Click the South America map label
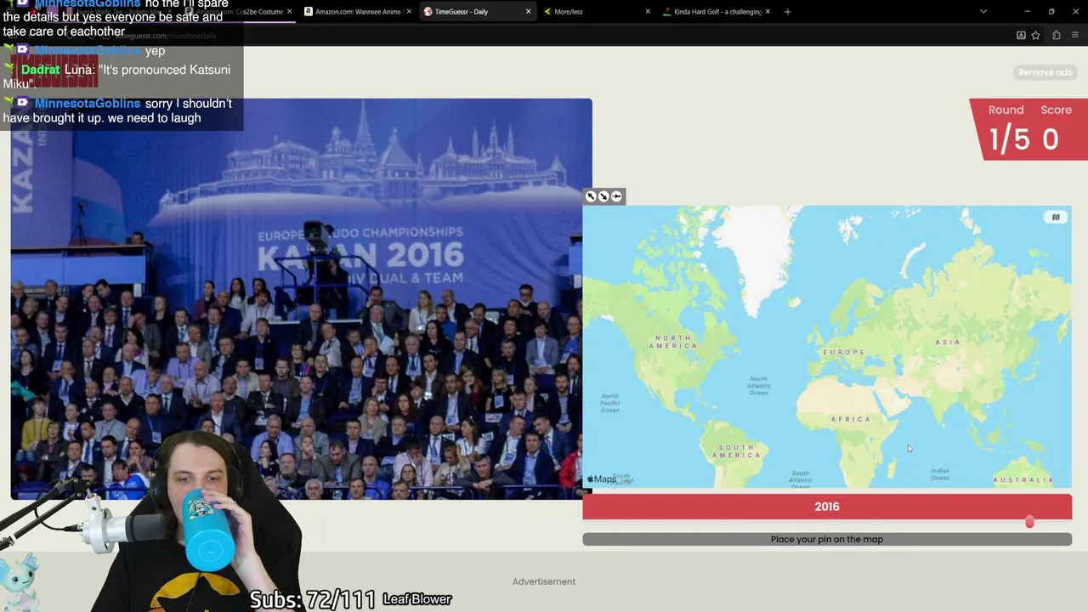 pyautogui.click(x=736, y=451)
